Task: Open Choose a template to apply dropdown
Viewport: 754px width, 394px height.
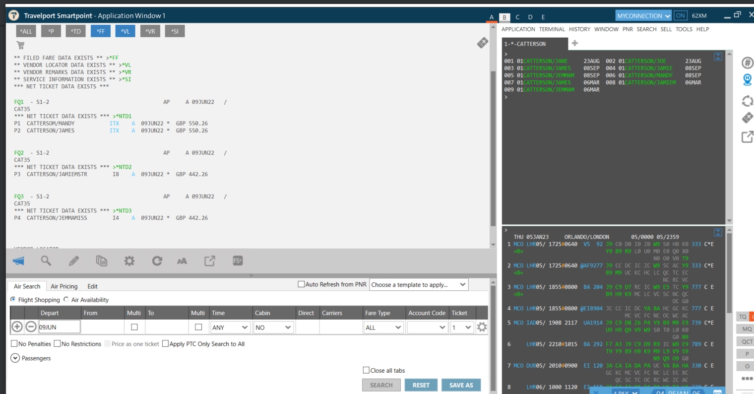Action: (x=419, y=285)
